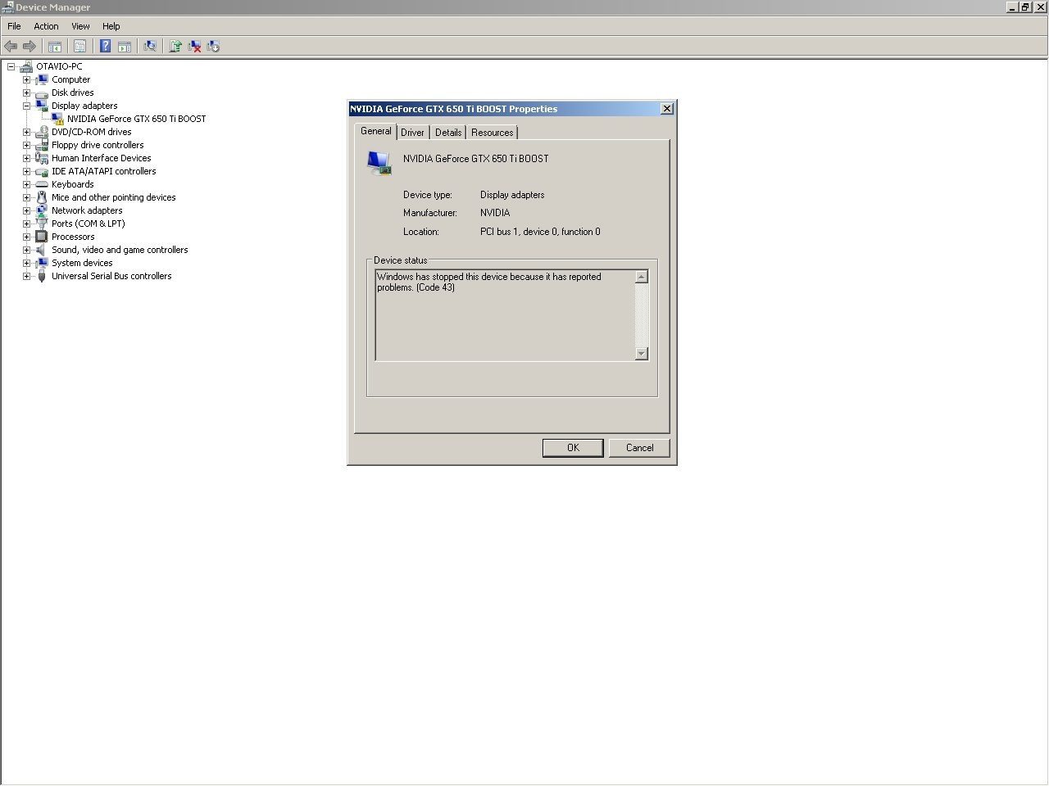Click the Forward arrow in the toolbar
The image size is (1049, 786).
coord(30,47)
